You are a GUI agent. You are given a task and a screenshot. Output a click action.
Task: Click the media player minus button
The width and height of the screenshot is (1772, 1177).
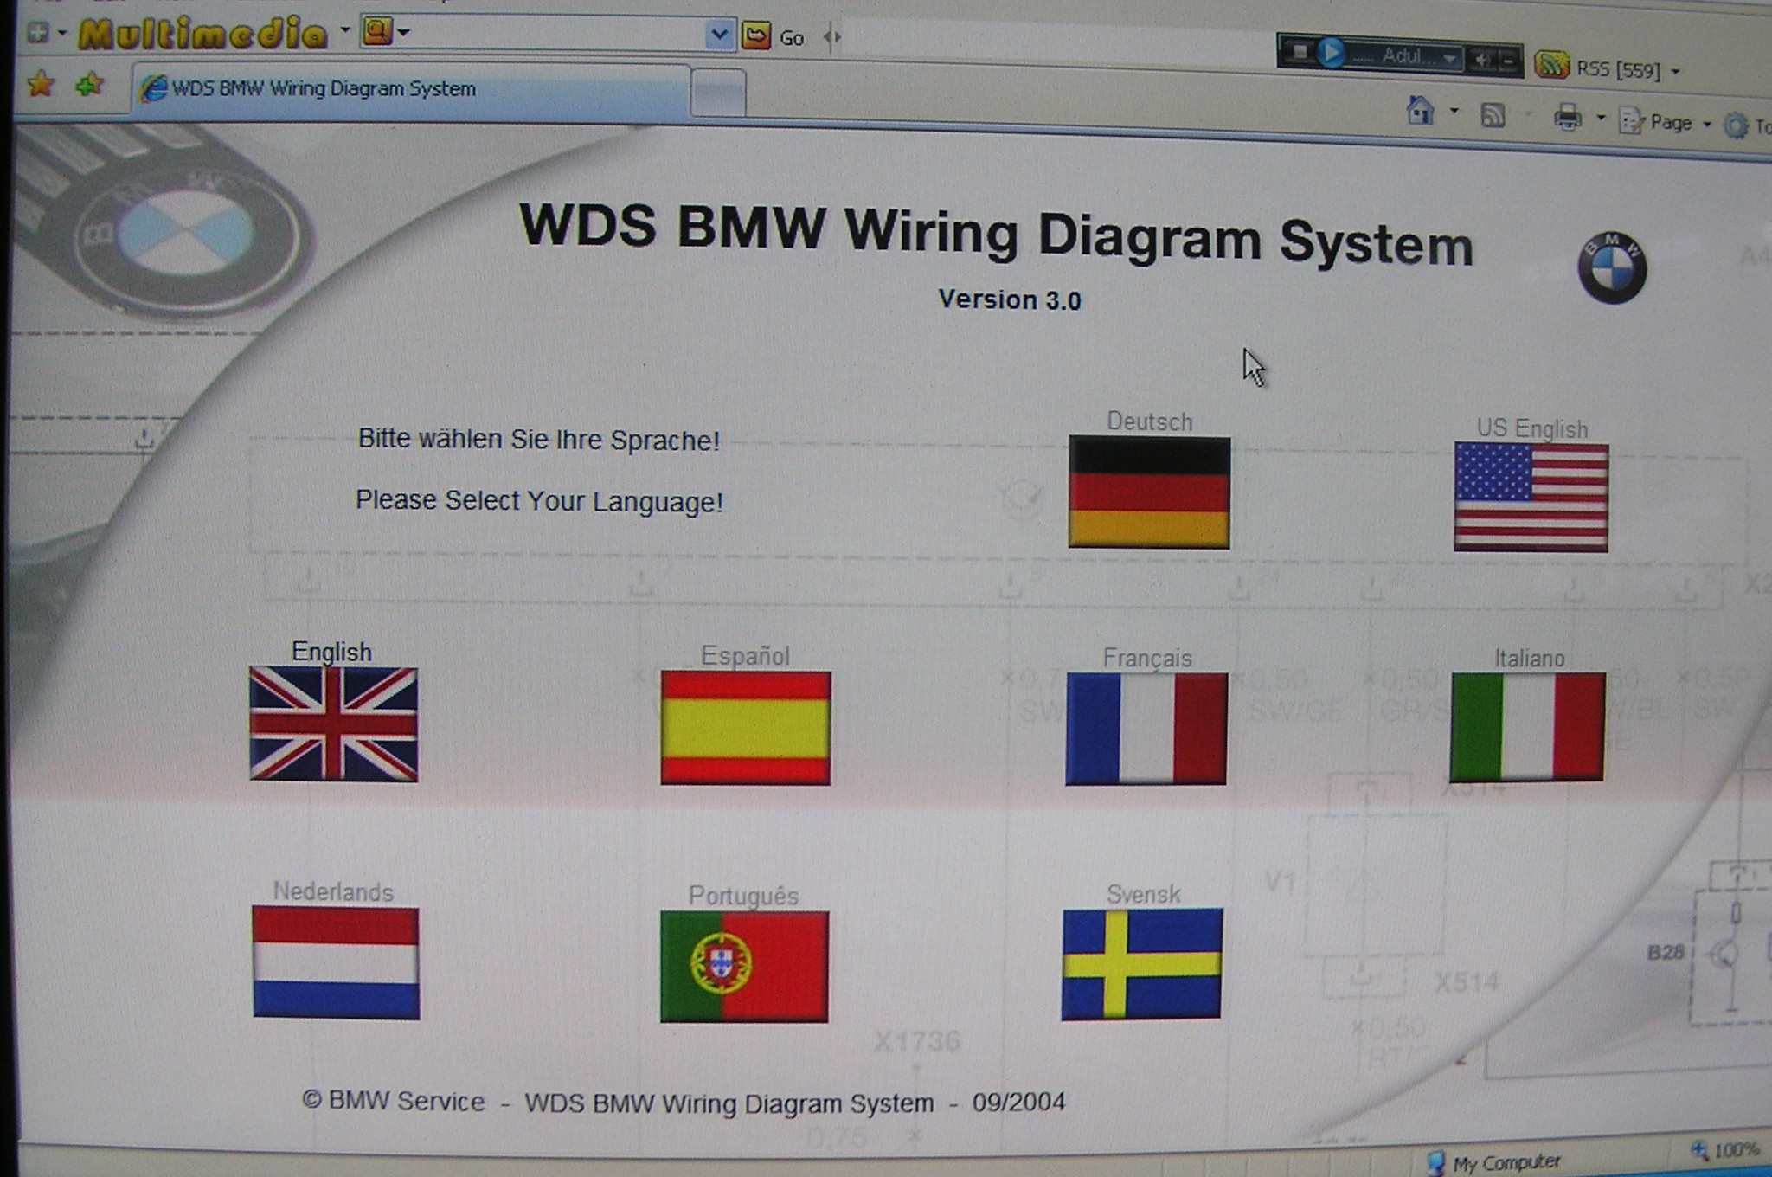1508,60
